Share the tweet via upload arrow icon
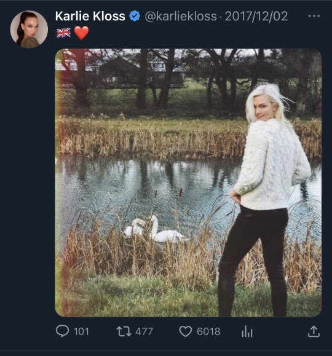Screen dimensions: 332x356 tap(314, 331)
